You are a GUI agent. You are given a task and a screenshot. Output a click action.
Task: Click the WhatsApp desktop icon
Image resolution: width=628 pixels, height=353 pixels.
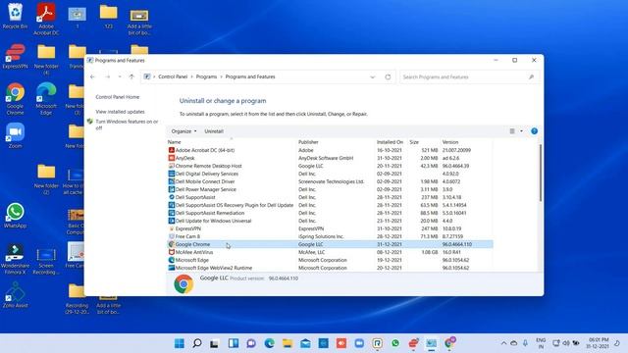[16, 216]
